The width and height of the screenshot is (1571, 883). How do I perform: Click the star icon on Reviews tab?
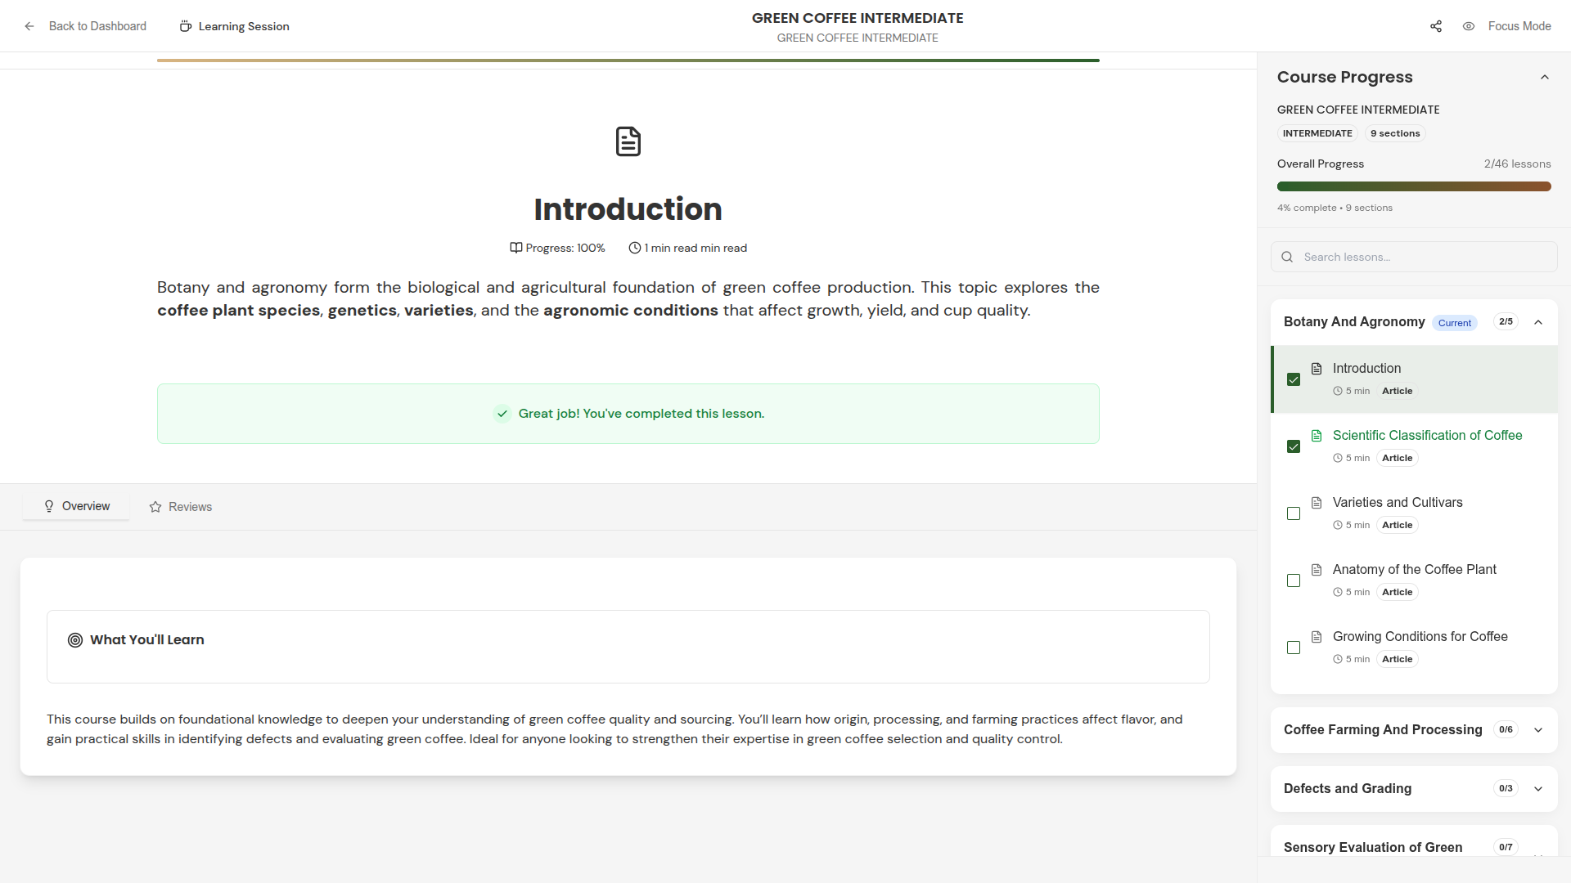tap(155, 507)
